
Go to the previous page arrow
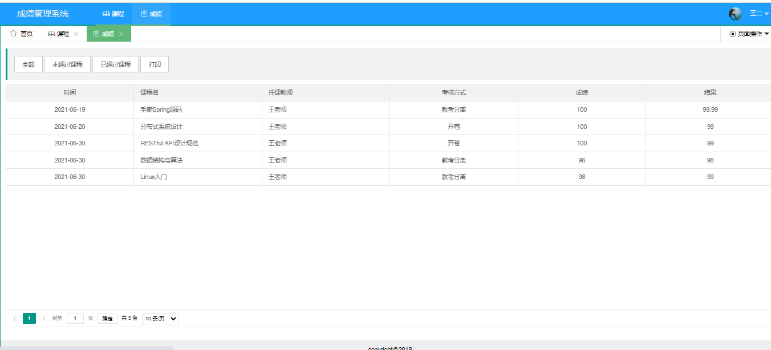click(14, 319)
